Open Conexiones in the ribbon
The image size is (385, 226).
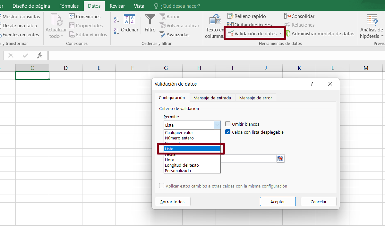tap(85, 17)
